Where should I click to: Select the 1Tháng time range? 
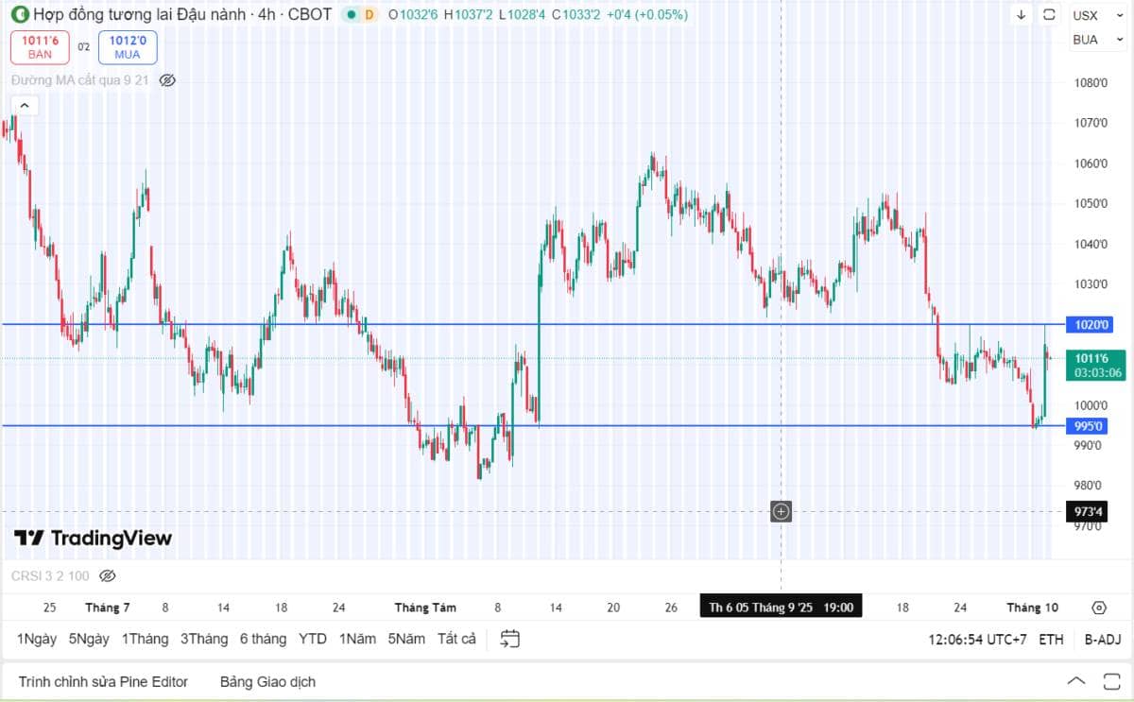click(144, 639)
